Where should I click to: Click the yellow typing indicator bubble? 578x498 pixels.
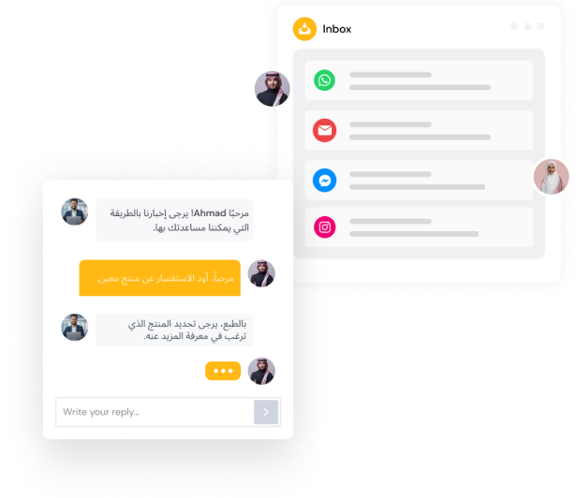click(x=223, y=371)
